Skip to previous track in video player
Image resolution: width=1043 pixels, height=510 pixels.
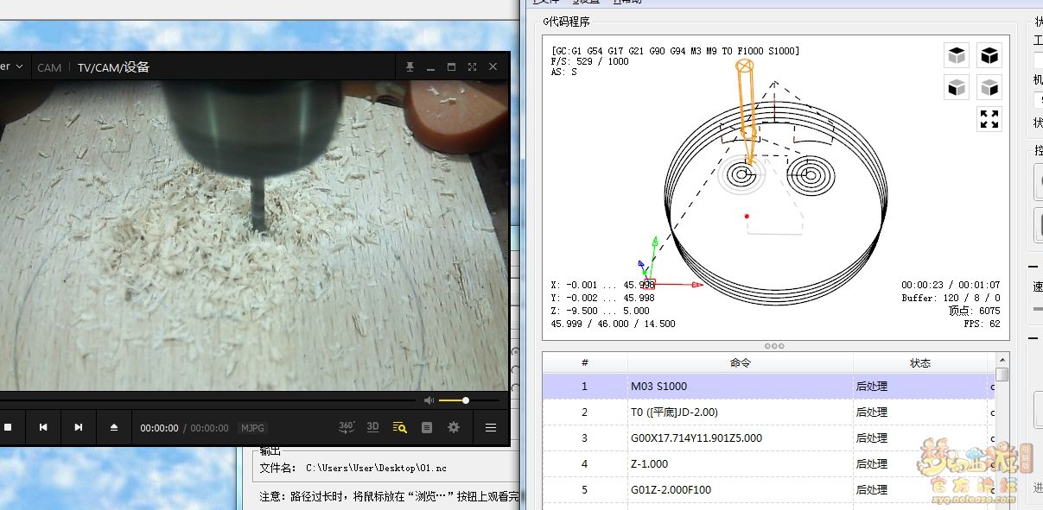point(43,427)
